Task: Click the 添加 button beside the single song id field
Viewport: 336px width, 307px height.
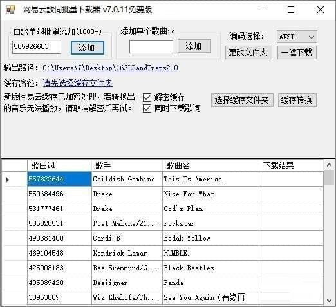Action: point(194,46)
